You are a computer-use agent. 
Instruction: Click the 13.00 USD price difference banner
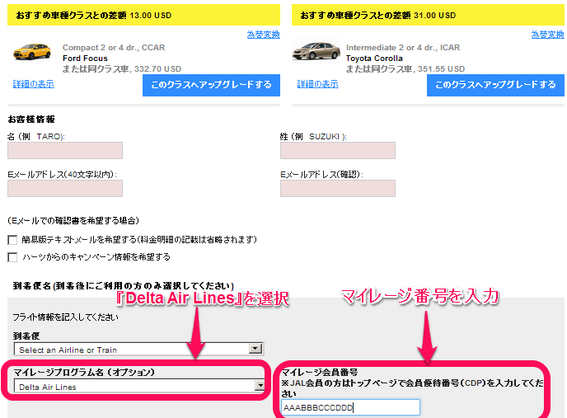tap(143, 15)
